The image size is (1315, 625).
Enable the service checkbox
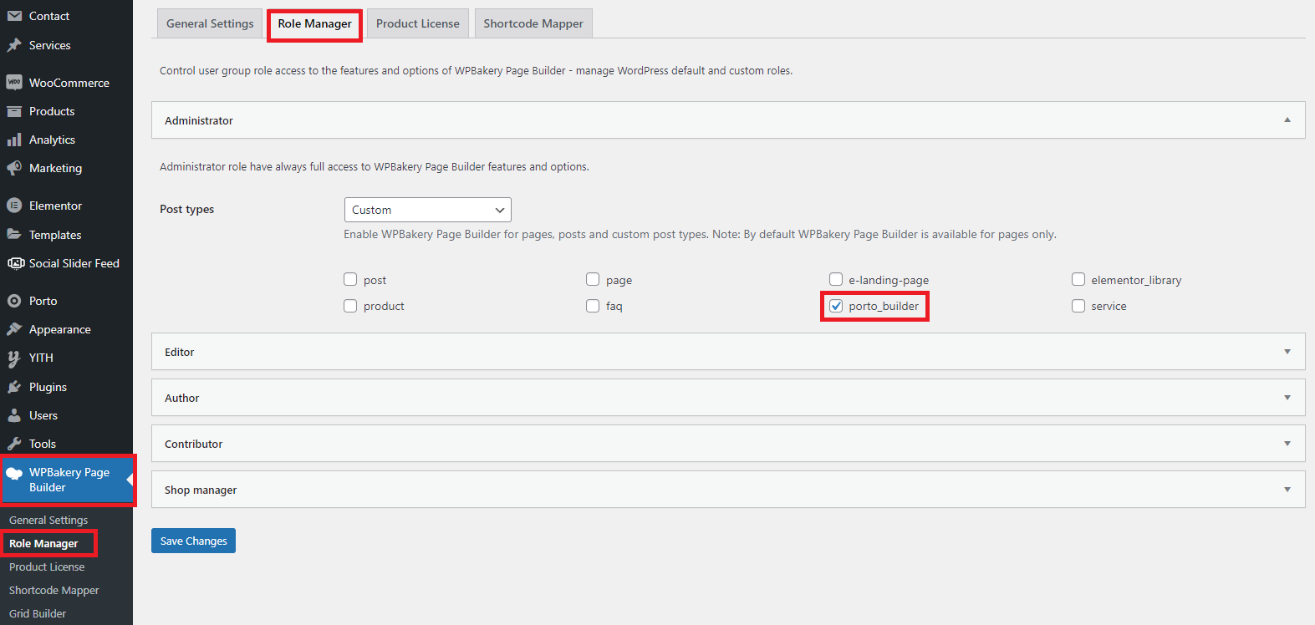coord(1078,306)
